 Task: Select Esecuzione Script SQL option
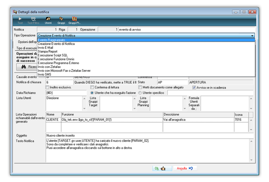(146, 55)
